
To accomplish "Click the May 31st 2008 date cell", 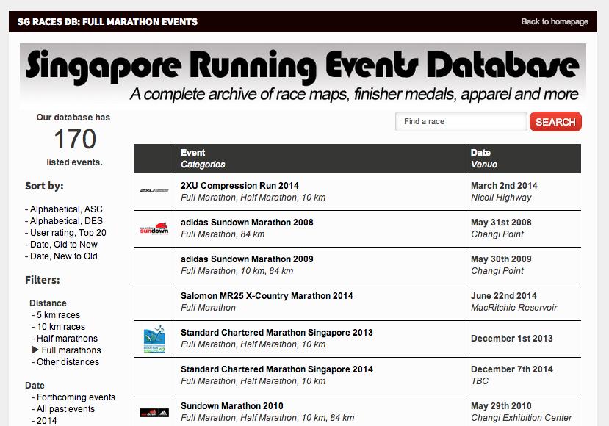I will click(501, 223).
